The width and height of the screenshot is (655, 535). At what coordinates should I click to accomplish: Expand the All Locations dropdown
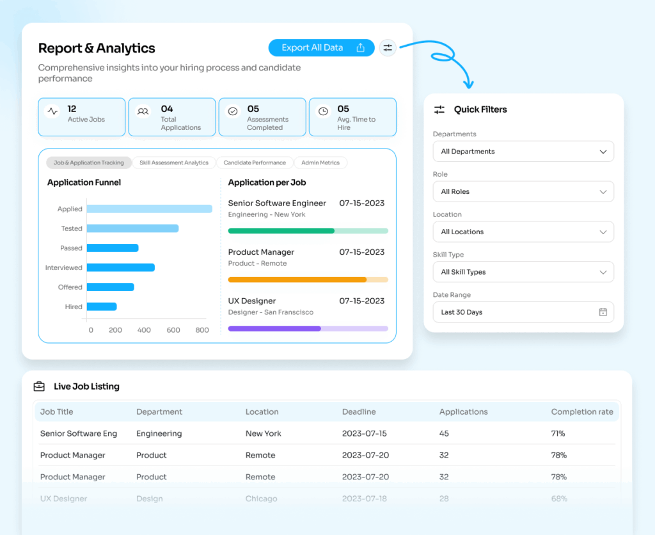coord(523,232)
